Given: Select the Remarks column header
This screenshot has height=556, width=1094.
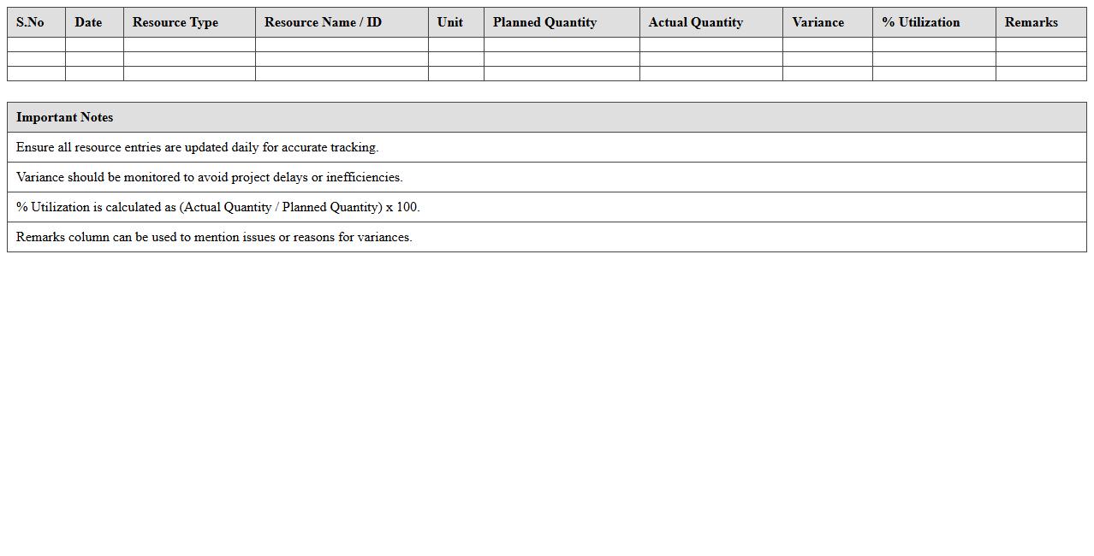Looking at the screenshot, I should [1031, 22].
